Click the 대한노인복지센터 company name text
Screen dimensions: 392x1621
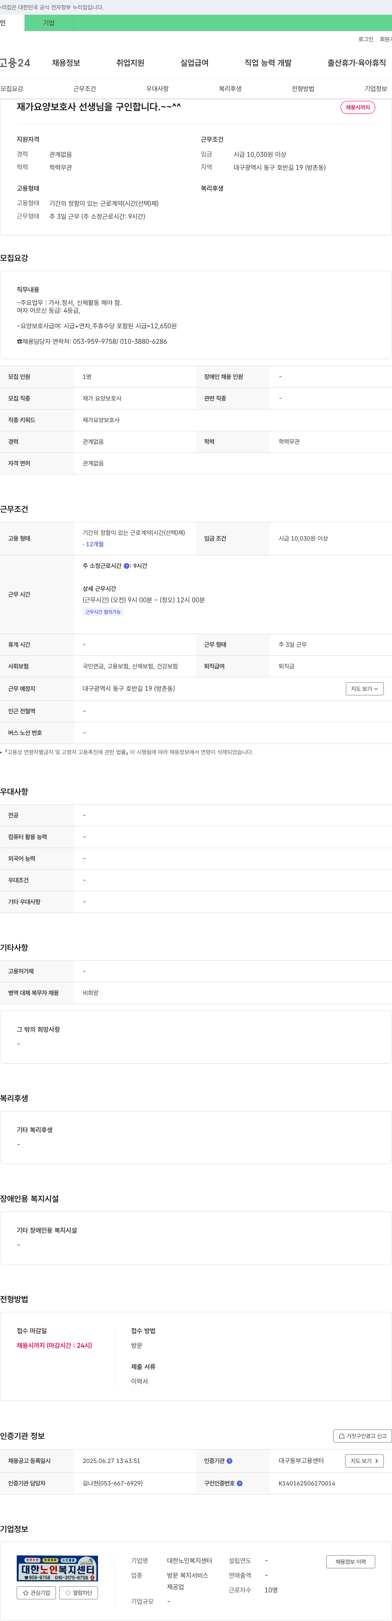point(189,1561)
